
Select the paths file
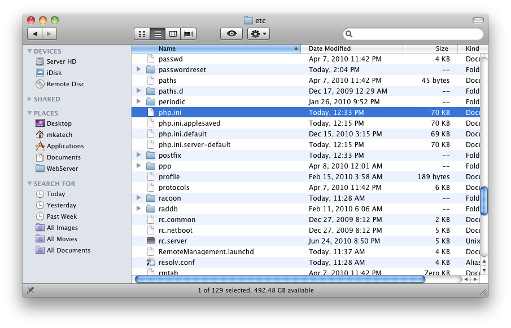click(305, 81)
